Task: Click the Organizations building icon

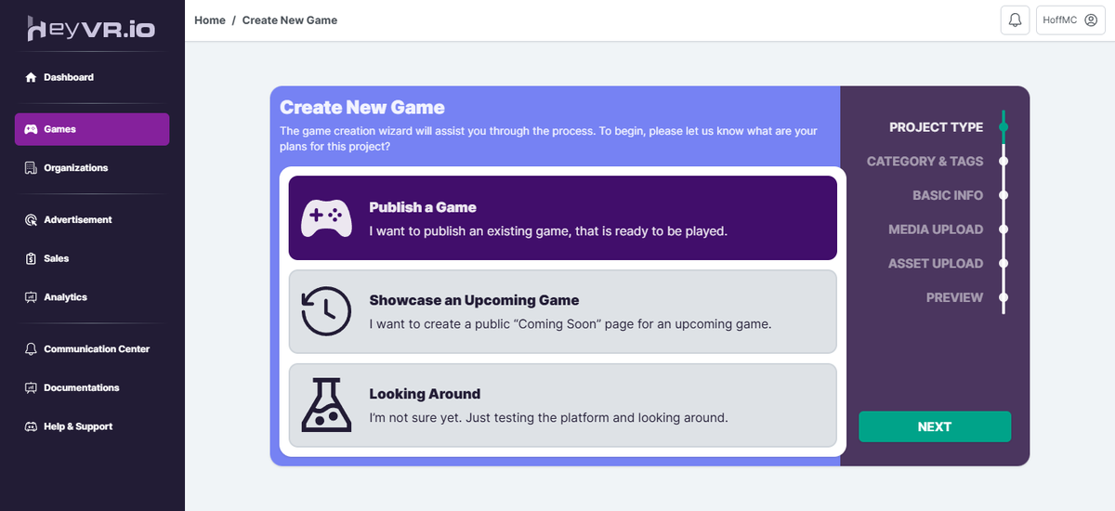Action: pyautogui.click(x=31, y=168)
